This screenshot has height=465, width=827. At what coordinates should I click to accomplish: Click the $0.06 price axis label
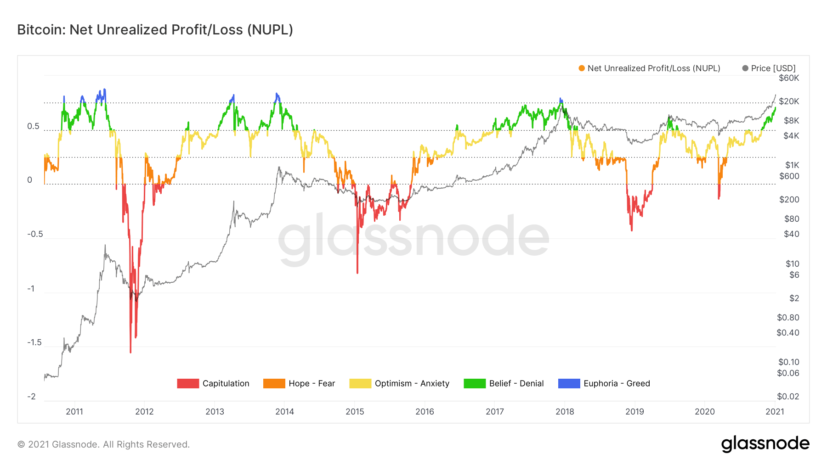point(788,373)
